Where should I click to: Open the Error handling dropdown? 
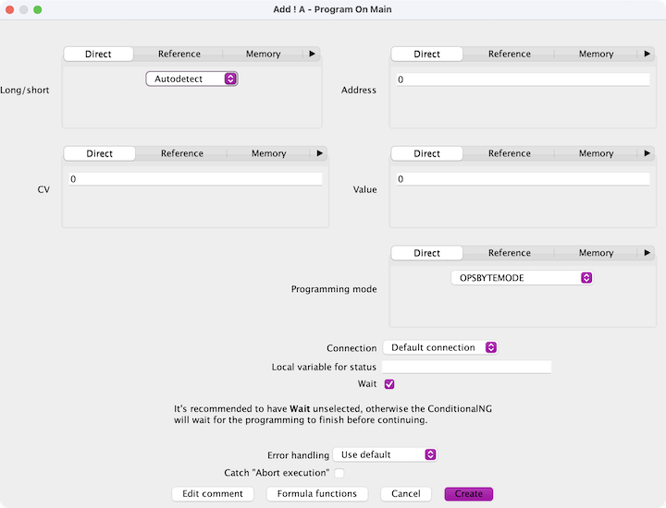click(384, 454)
